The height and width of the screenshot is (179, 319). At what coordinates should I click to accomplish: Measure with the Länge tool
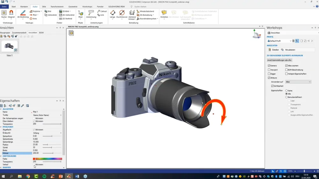tap(113, 14)
